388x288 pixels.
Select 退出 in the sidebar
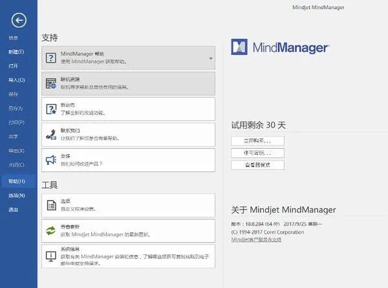tap(13, 210)
